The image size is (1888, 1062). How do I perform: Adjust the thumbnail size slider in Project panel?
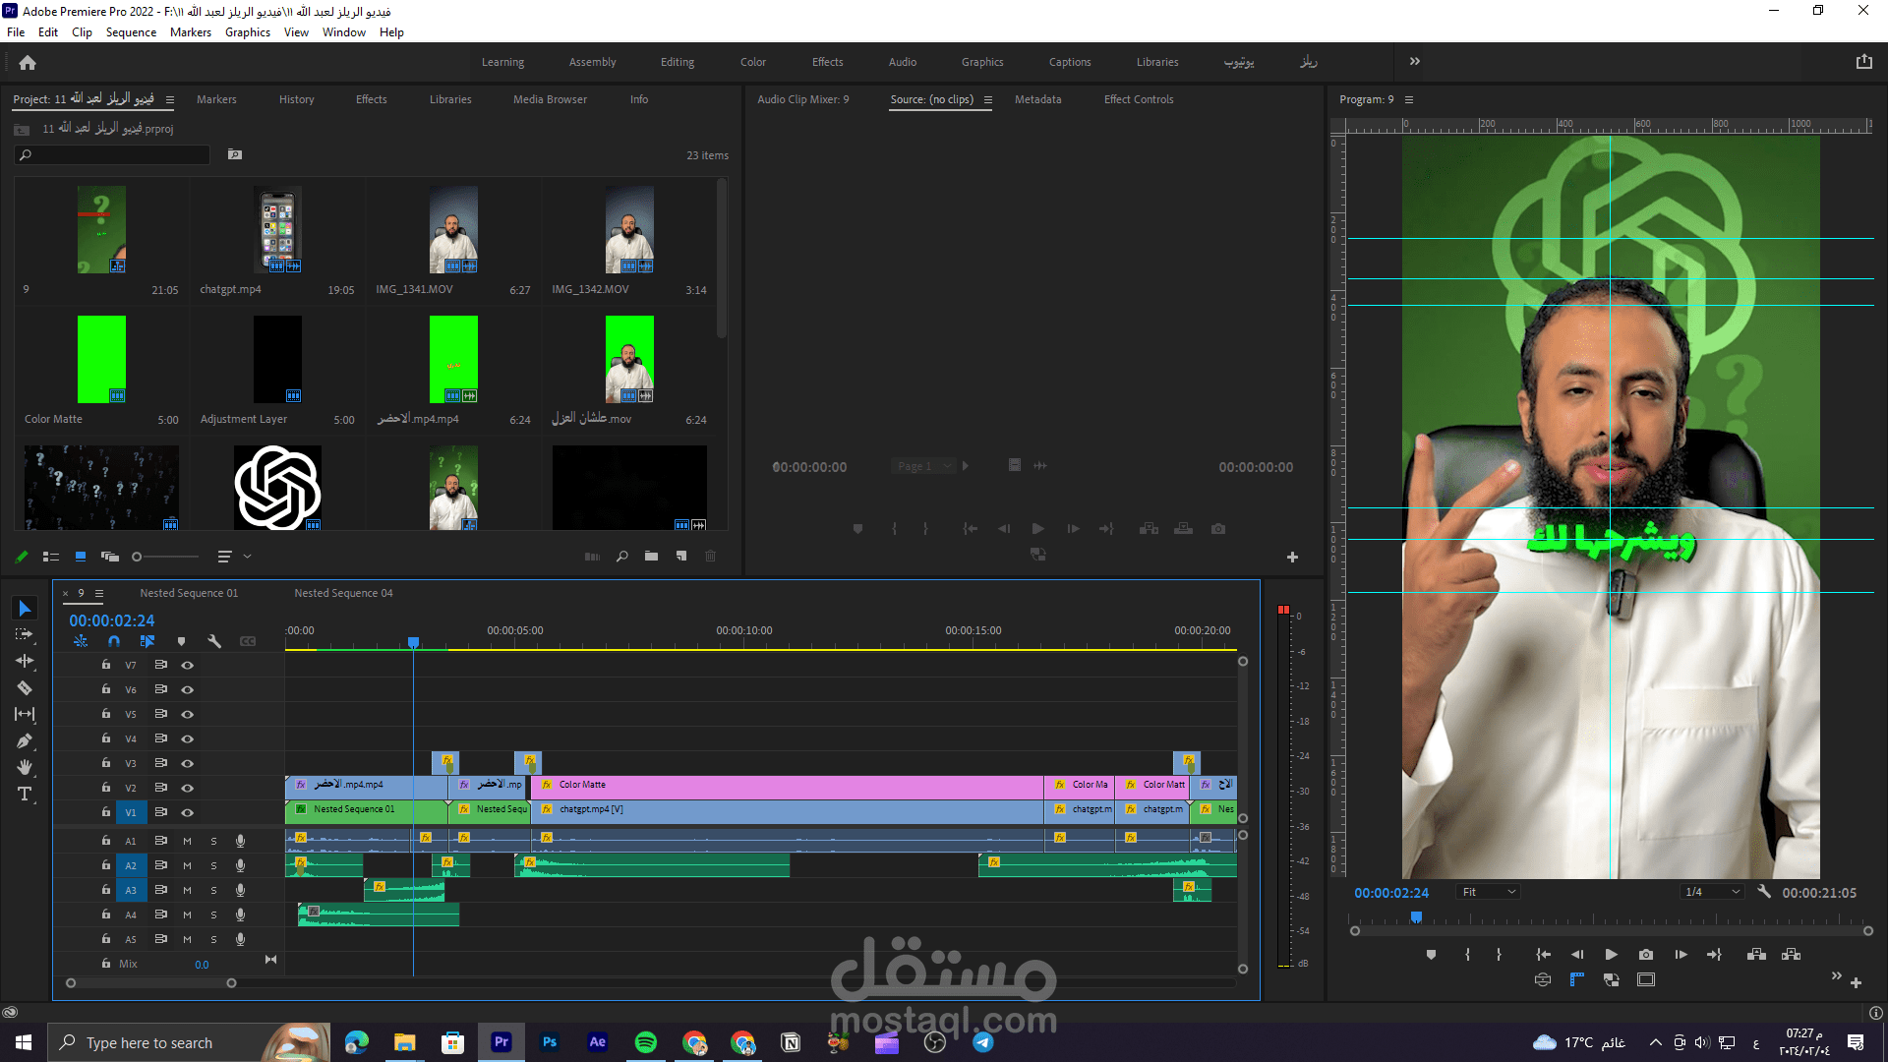pos(138,557)
